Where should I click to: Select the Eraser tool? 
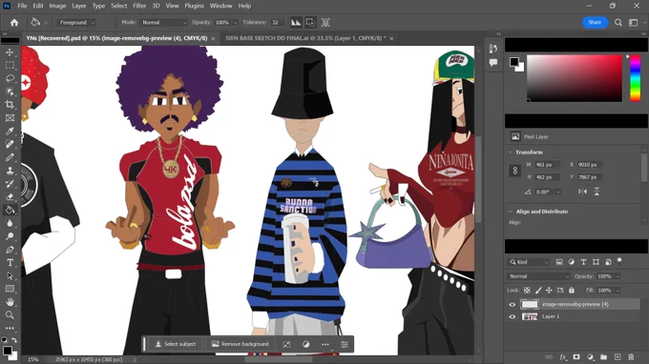tap(10, 196)
